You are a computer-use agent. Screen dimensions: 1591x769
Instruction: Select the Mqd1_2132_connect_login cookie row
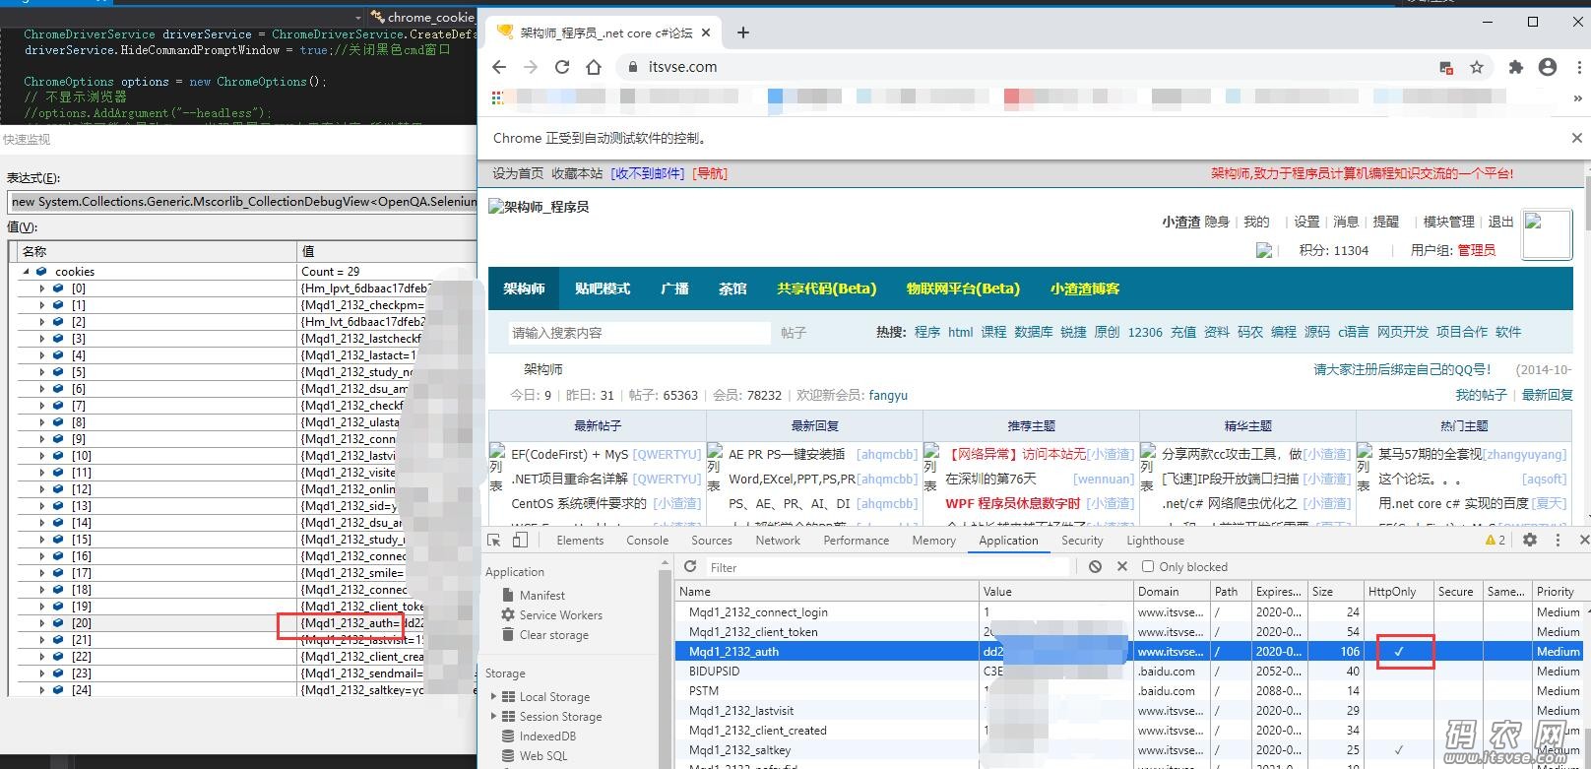tap(1129, 612)
